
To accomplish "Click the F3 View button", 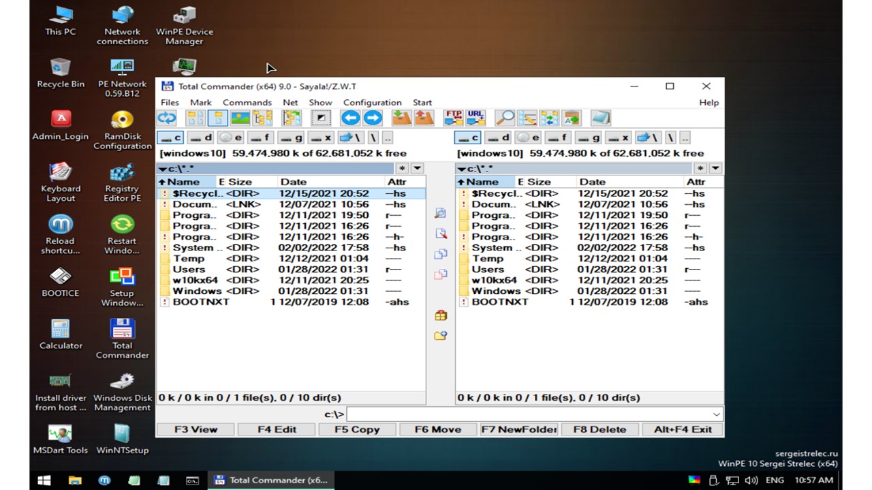I will 196,429.
